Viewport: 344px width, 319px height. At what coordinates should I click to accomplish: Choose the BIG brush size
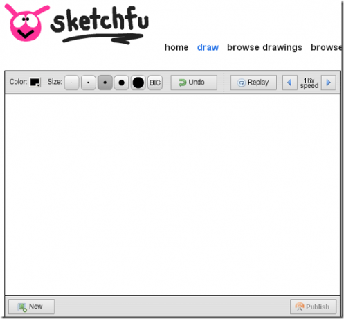[x=155, y=83]
